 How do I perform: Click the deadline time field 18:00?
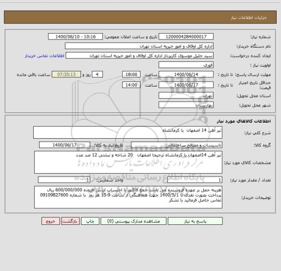[x=131, y=74]
